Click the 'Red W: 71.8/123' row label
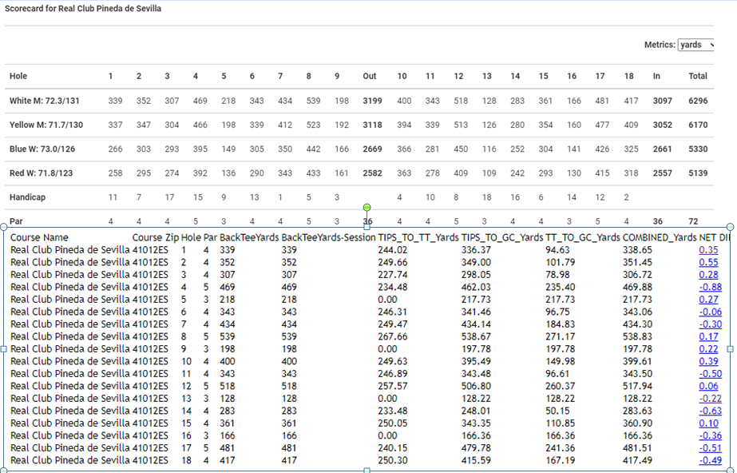The height and width of the screenshot is (473, 737). point(42,173)
